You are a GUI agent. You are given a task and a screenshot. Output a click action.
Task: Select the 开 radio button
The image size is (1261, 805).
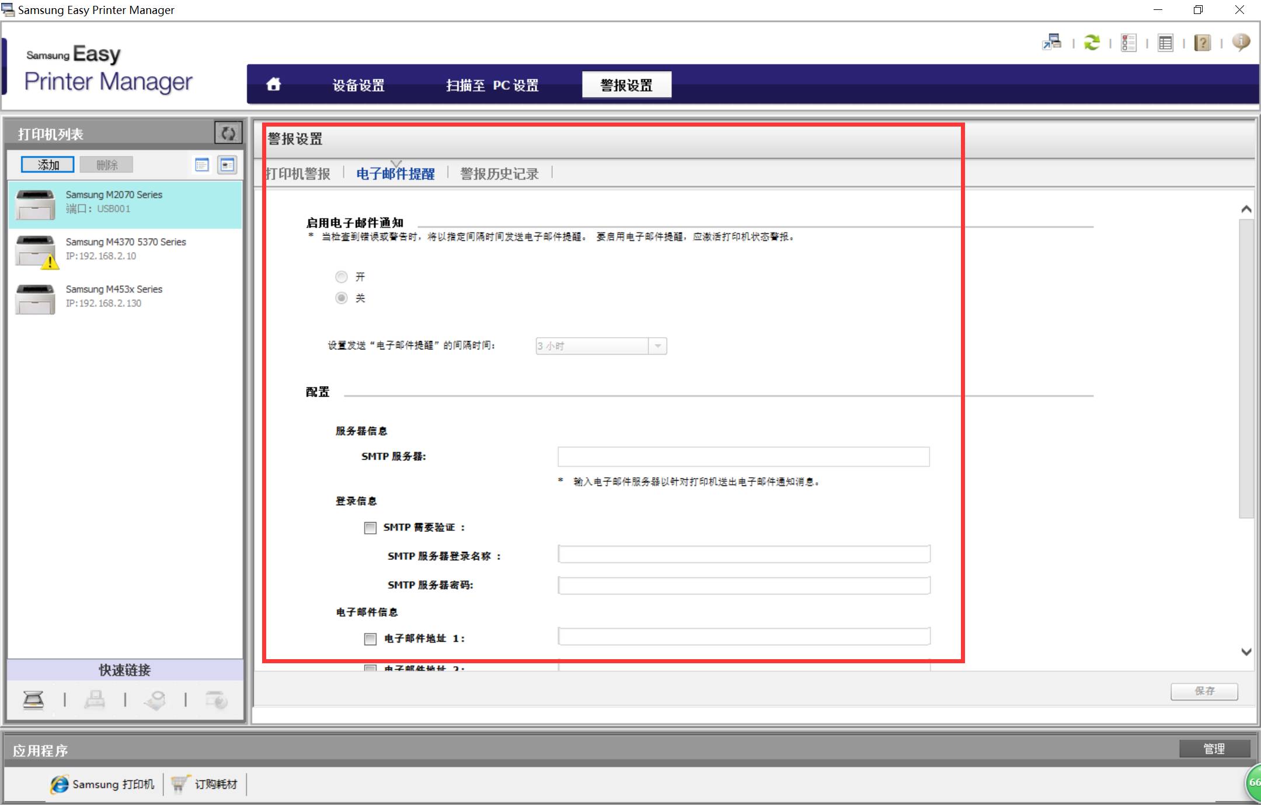342,276
